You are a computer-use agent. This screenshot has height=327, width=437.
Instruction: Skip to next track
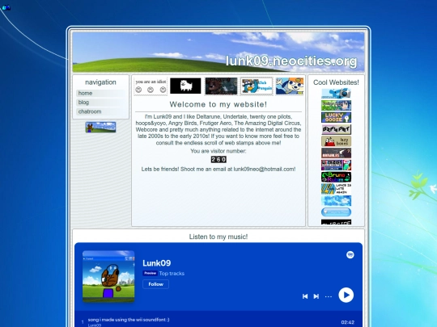(316, 296)
